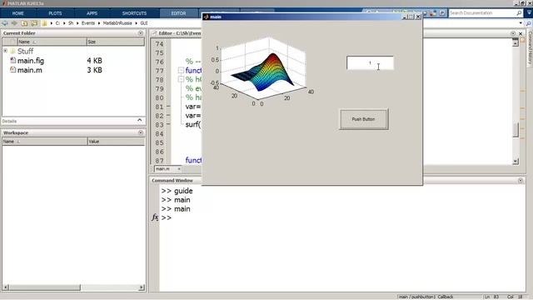533x300 pixels.
Task: Close the main.m editor tab
Action: click(x=179, y=168)
